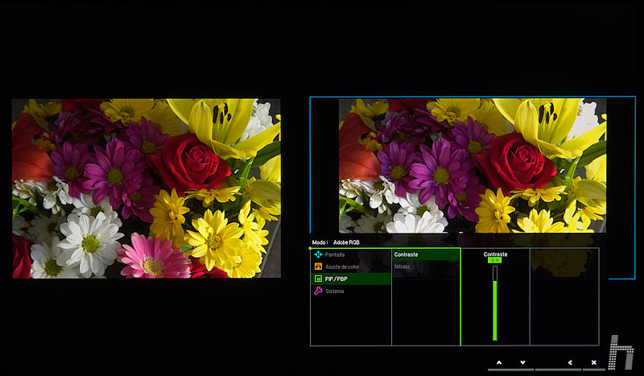Select the Pantalla display icon
The image size is (644, 376).
pyautogui.click(x=318, y=254)
